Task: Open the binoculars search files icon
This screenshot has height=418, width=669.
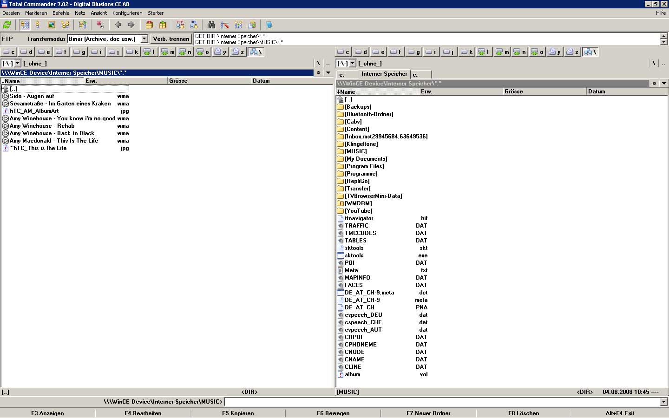Action: tap(211, 25)
